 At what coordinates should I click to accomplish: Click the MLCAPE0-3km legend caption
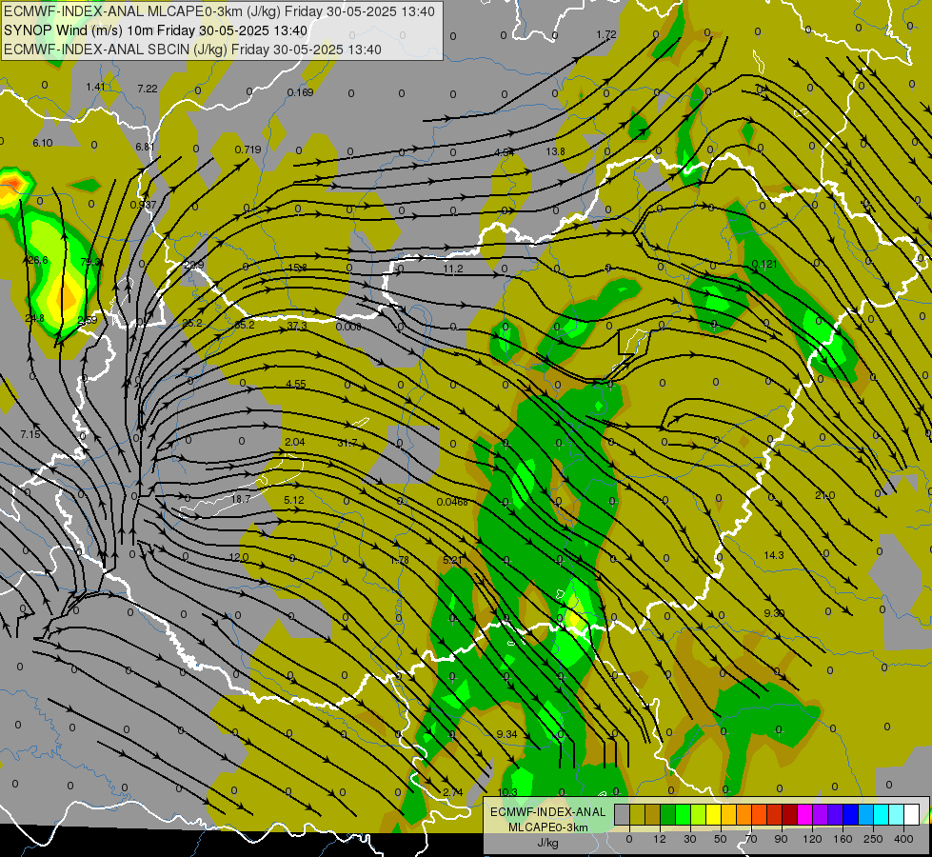coord(548,827)
